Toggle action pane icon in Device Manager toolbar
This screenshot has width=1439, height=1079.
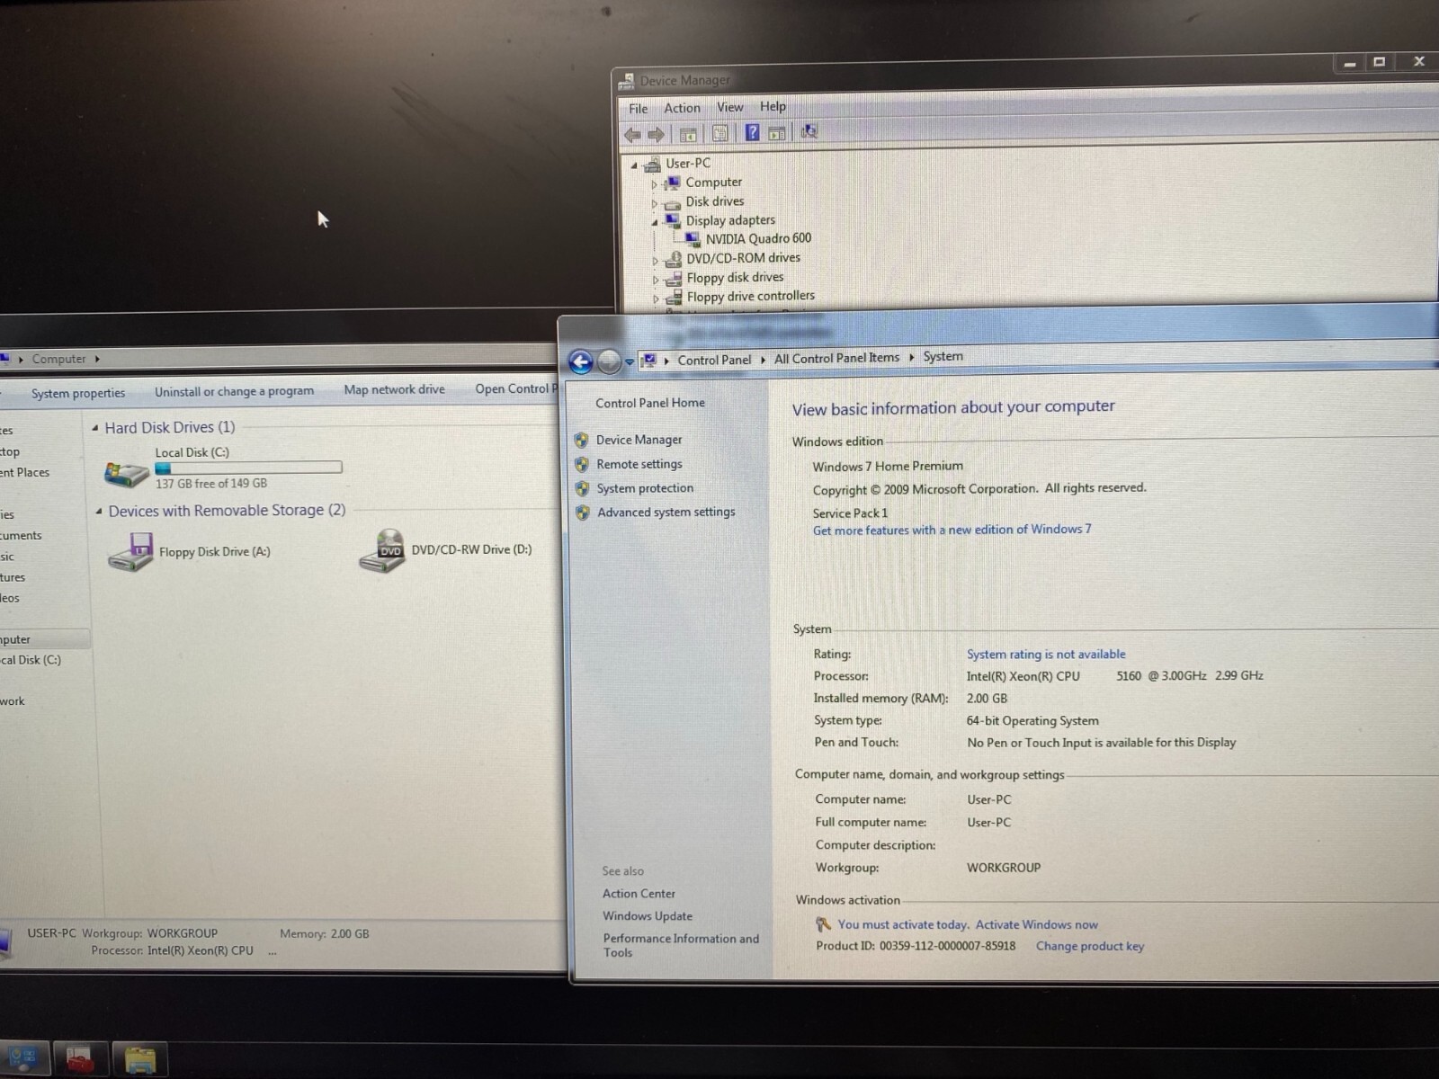pos(777,133)
